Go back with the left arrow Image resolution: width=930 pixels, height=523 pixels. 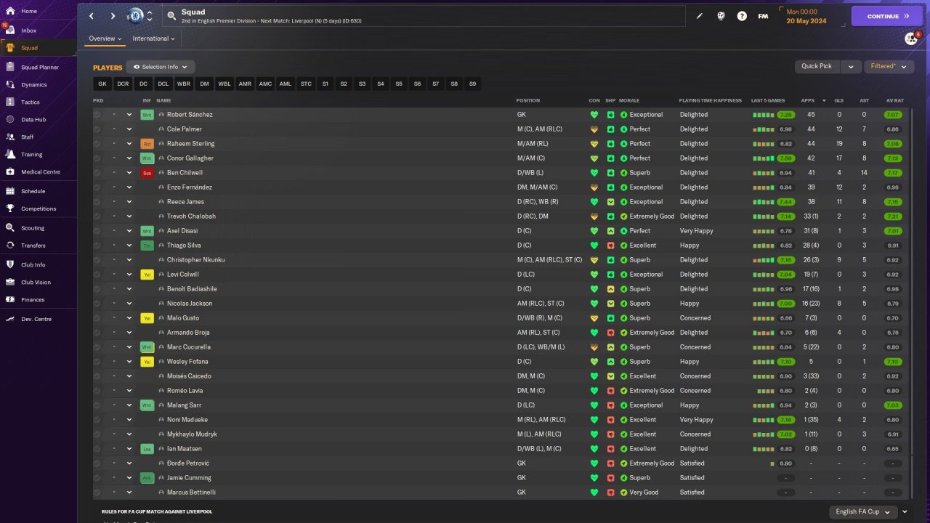click(92, 16)
